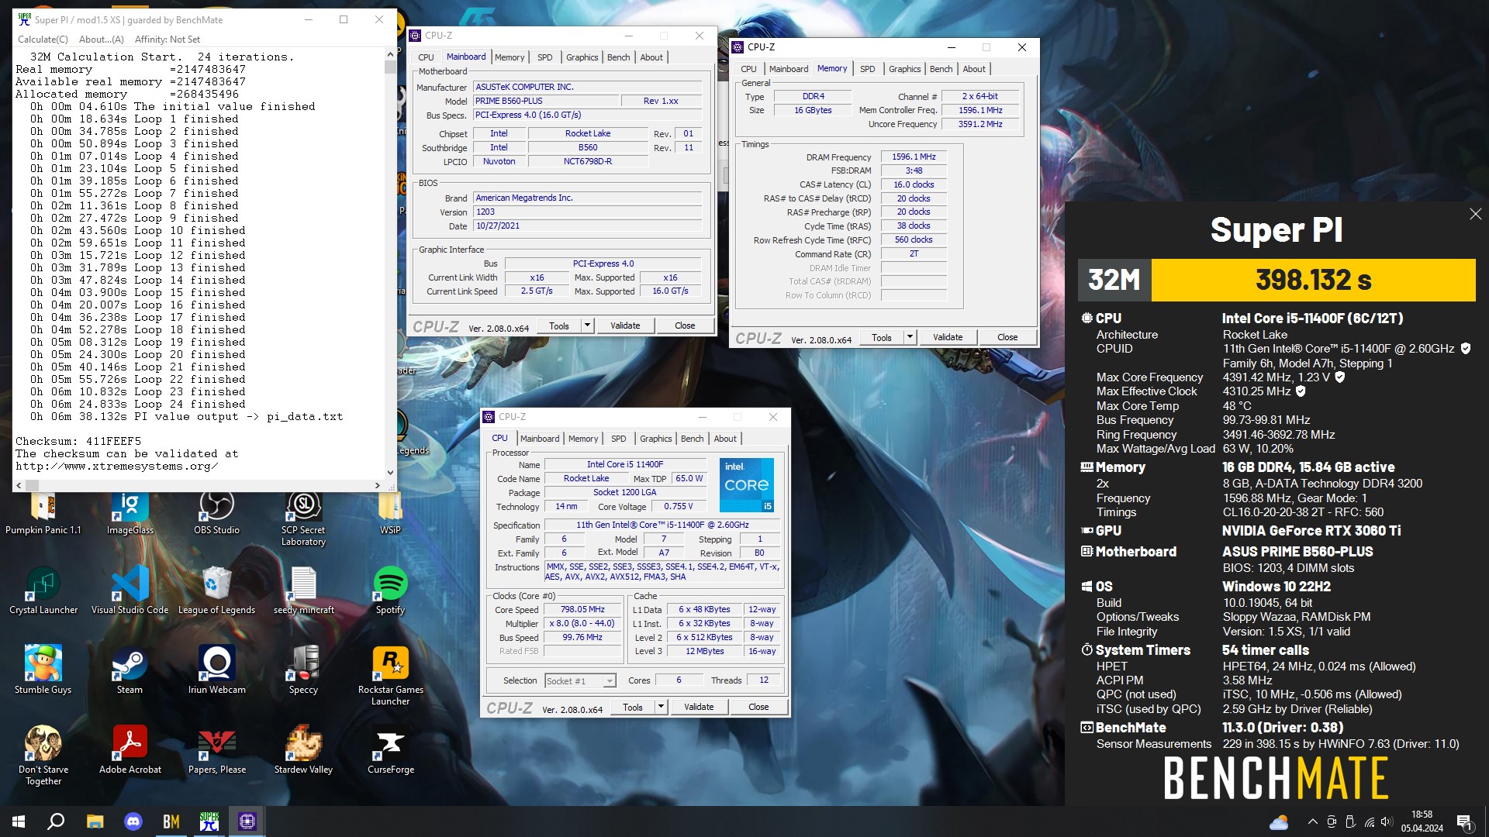This screenshot has height=837, width=1489.
Task: Open Adobe Acrobat from the desktop
Action: [x=130, y=750]
